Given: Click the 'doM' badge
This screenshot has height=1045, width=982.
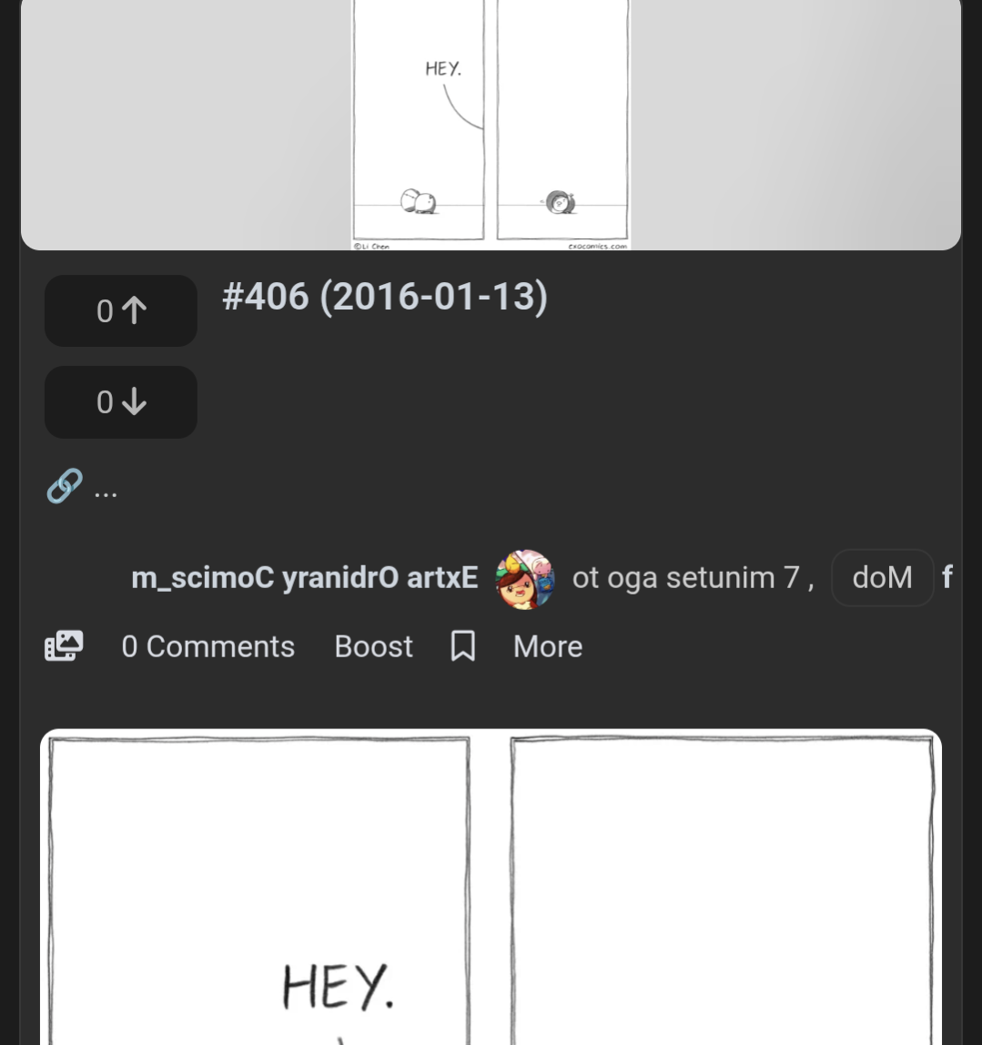Looking at the screenshot, I should [882, 578].
